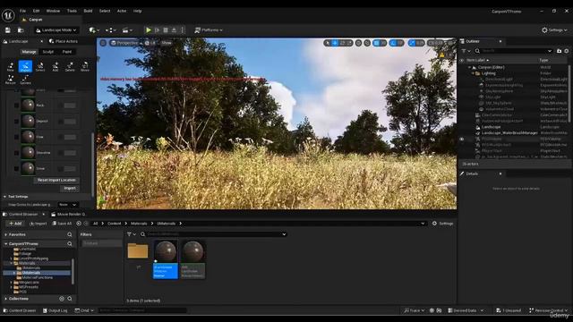The height and width of the screenshot is (322, 573).
Task: Pick the Select landscape component tool
Action: coord(40,67)
